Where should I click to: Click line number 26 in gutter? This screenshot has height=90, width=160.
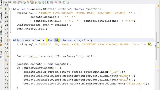click(x=7, y=25)
